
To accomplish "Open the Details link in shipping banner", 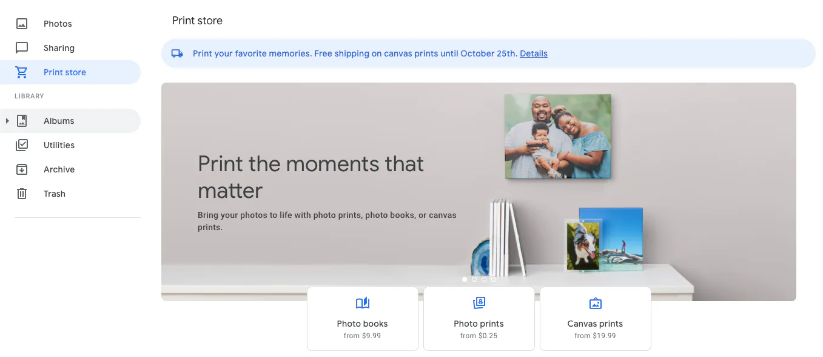I will [534, 53].
